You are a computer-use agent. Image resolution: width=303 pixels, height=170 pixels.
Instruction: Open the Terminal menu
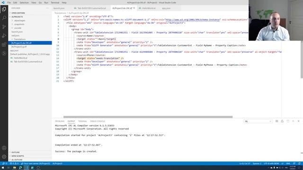pyautogui.click(x=55, y=3)
